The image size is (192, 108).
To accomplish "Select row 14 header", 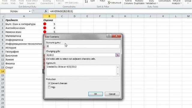I will point(3,71).
